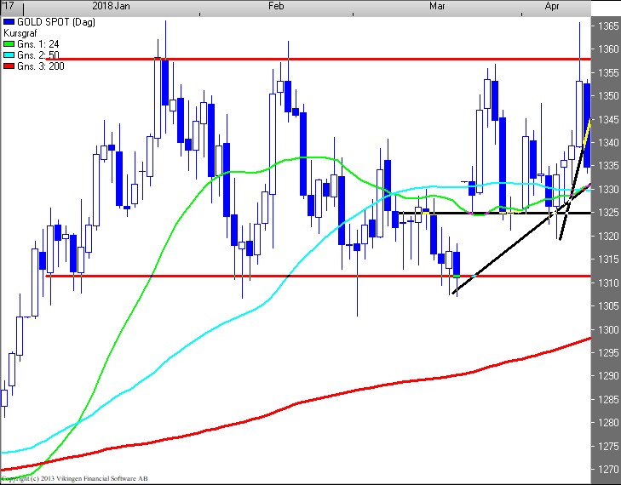Click the 1330 price axis label
Viewport: 621px width, 485px height.
608,189
